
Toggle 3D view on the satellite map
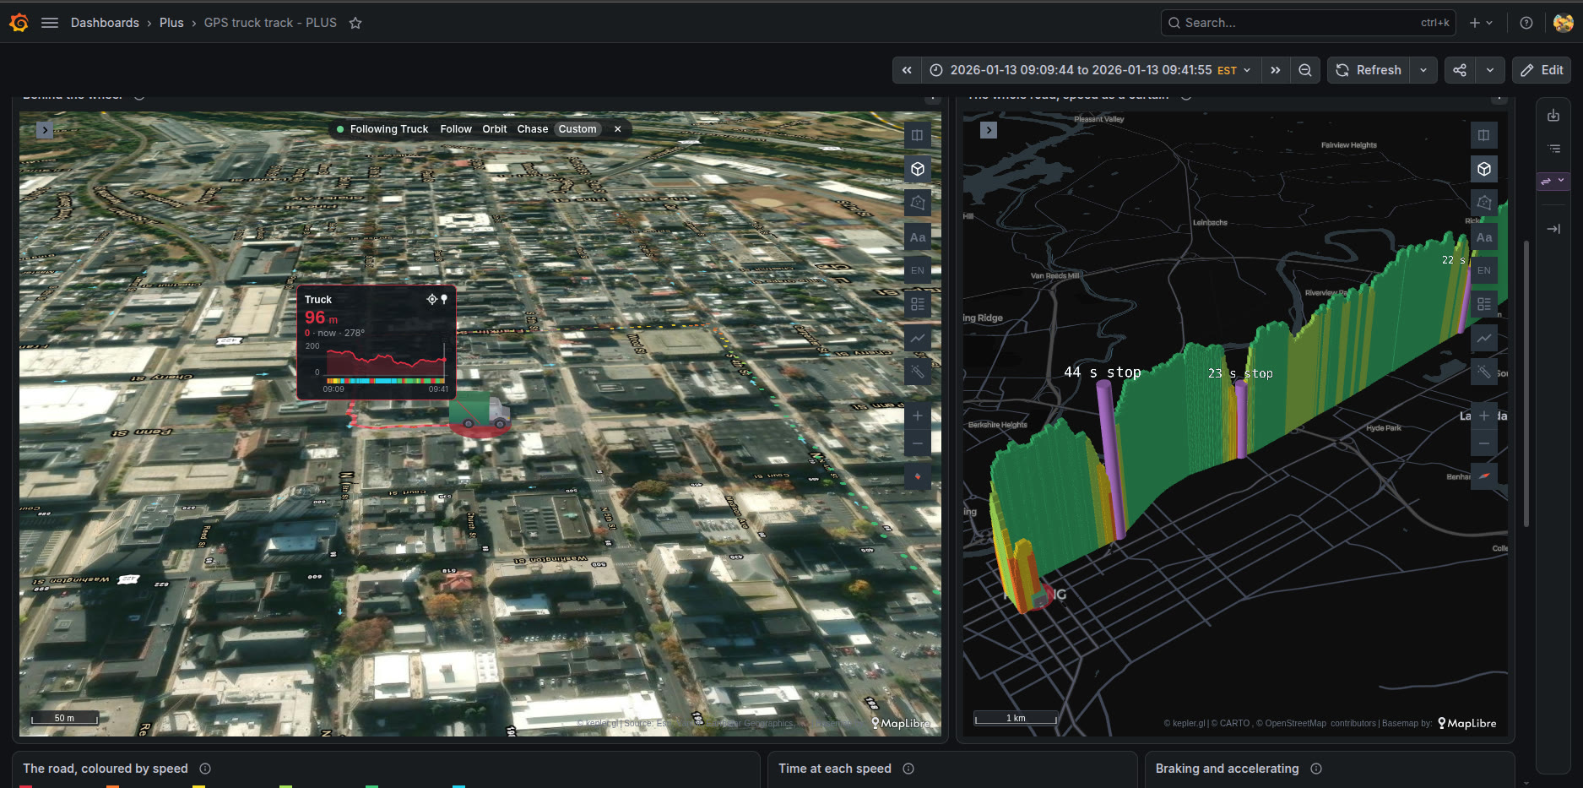918,169
